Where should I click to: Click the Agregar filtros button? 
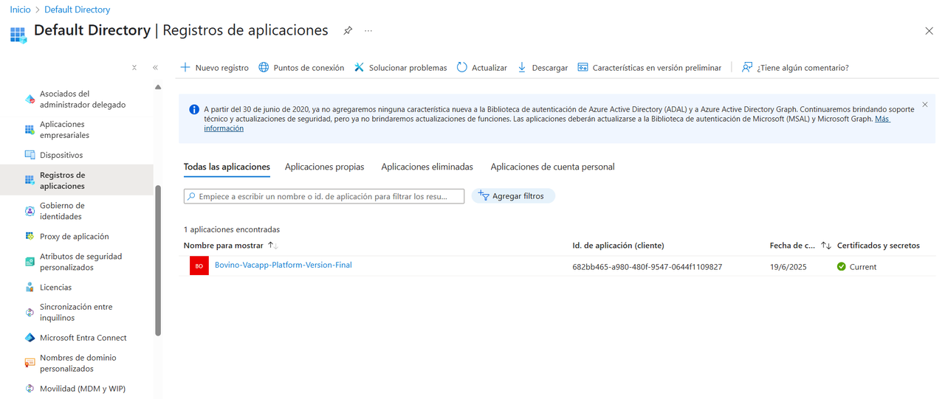[513, 195]
